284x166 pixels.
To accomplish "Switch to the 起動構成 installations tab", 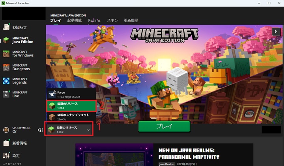I will click(75, 21).
